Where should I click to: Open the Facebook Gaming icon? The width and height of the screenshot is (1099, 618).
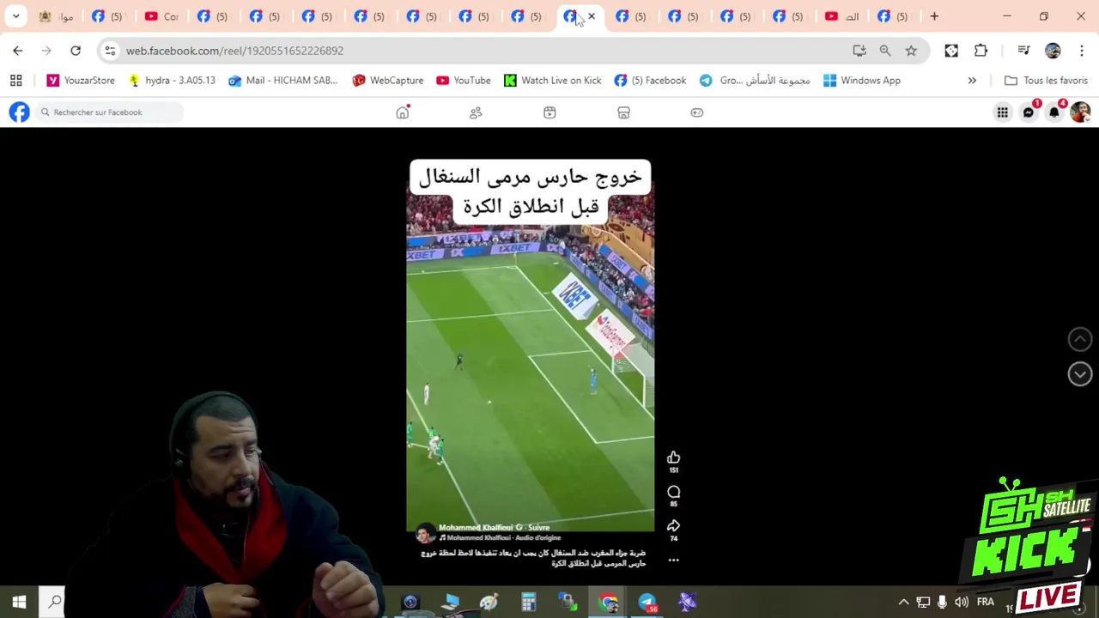coord(697,112)
